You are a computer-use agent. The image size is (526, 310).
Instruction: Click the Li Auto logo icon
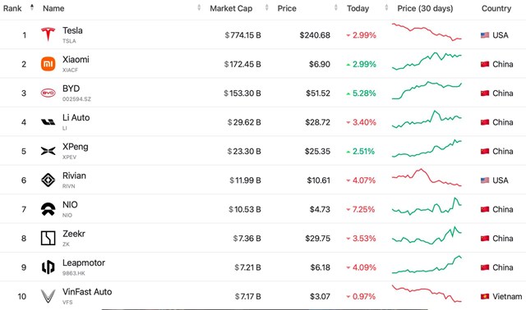pos(48,122)
